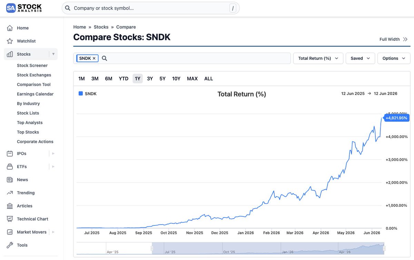Open the Tools wrench icon
Image resolution: width=414 pixels, height=260 pixels.
(x=10, y=245)
